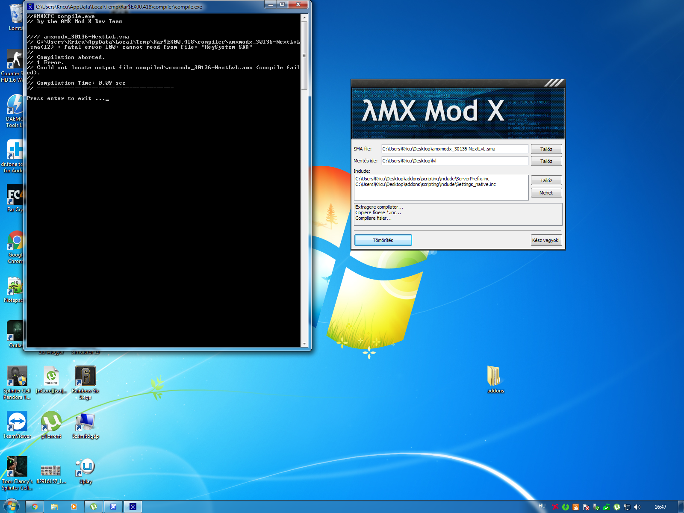Click the 'Compilare fisier…' log line
This screenshot has width=684, height=513.
click(x=373, y=218)
